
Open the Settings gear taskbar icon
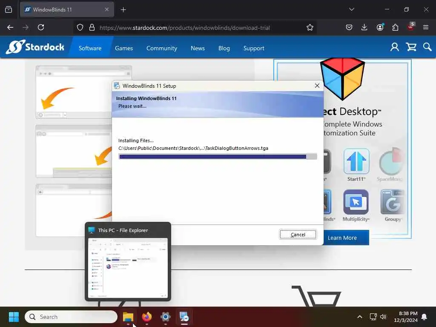166,317
